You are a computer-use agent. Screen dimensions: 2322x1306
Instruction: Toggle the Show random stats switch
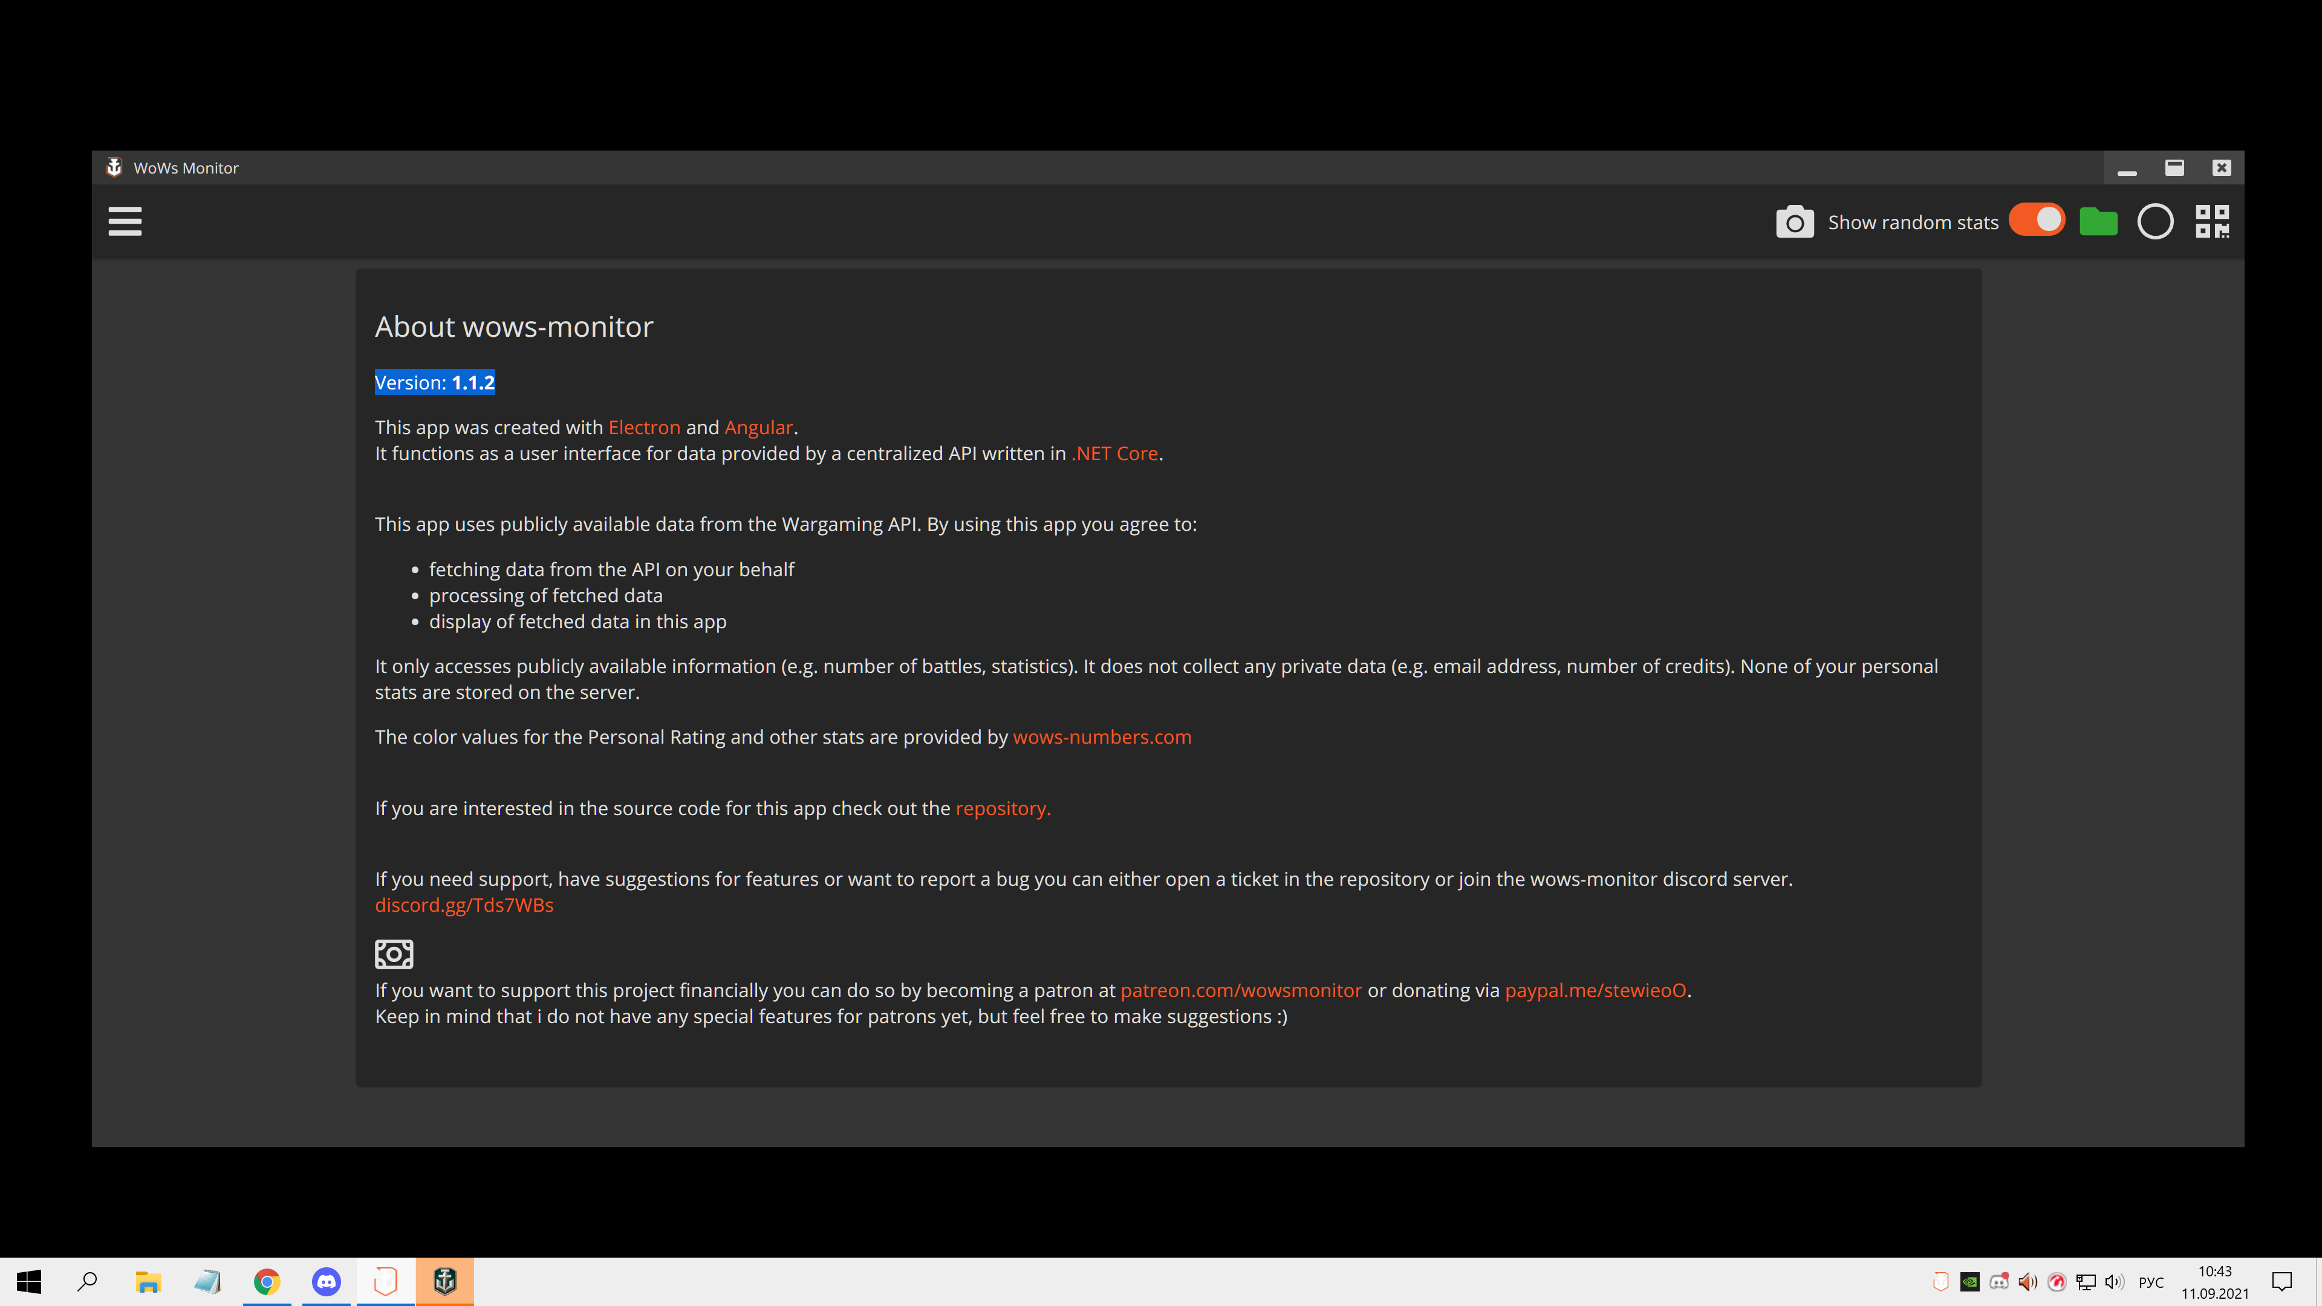[x=2036, y=220]
